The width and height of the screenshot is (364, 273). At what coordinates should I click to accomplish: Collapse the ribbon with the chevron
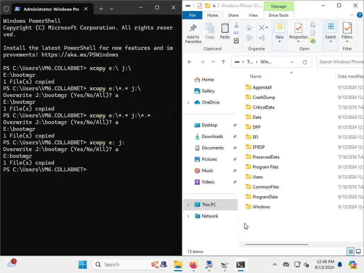coord(352,15)
